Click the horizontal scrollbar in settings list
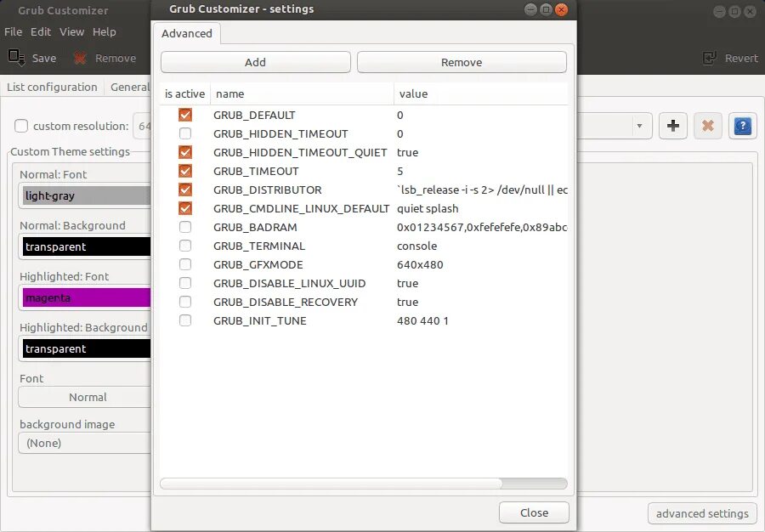The height and width of the screenshot is (532, 765). [331, 484]
